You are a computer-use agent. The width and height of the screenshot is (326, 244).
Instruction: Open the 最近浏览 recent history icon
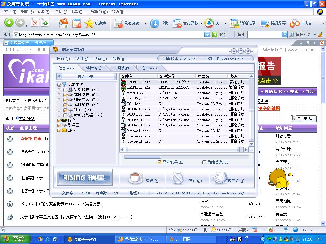[118, 23]
